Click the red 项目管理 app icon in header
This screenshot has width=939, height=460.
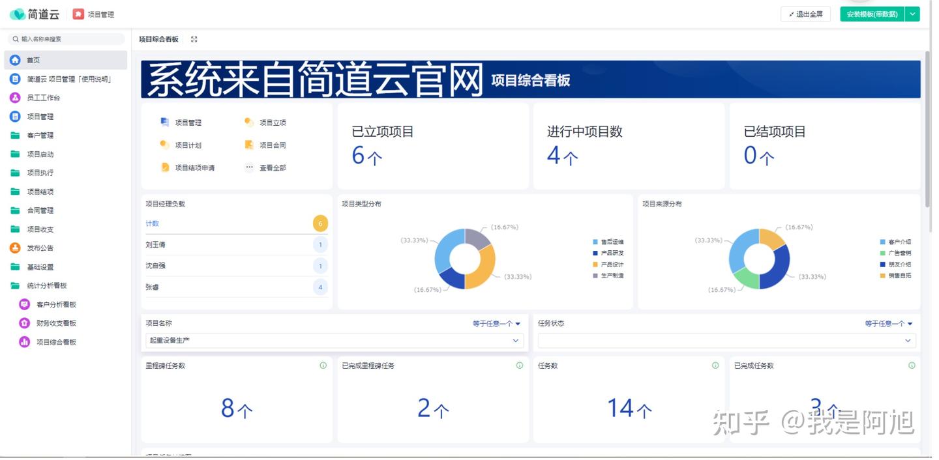(x=78, y=14)
